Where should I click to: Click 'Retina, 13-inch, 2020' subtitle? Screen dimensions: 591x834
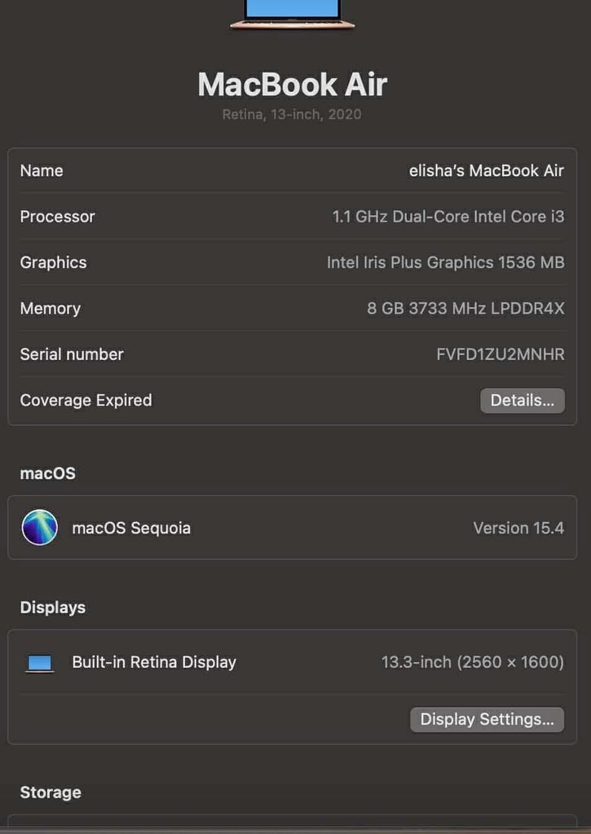point(292,114)
